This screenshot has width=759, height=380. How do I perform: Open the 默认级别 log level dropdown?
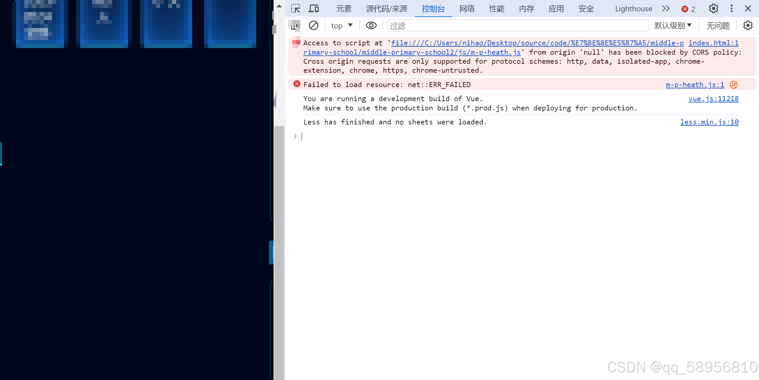[673, 25]
